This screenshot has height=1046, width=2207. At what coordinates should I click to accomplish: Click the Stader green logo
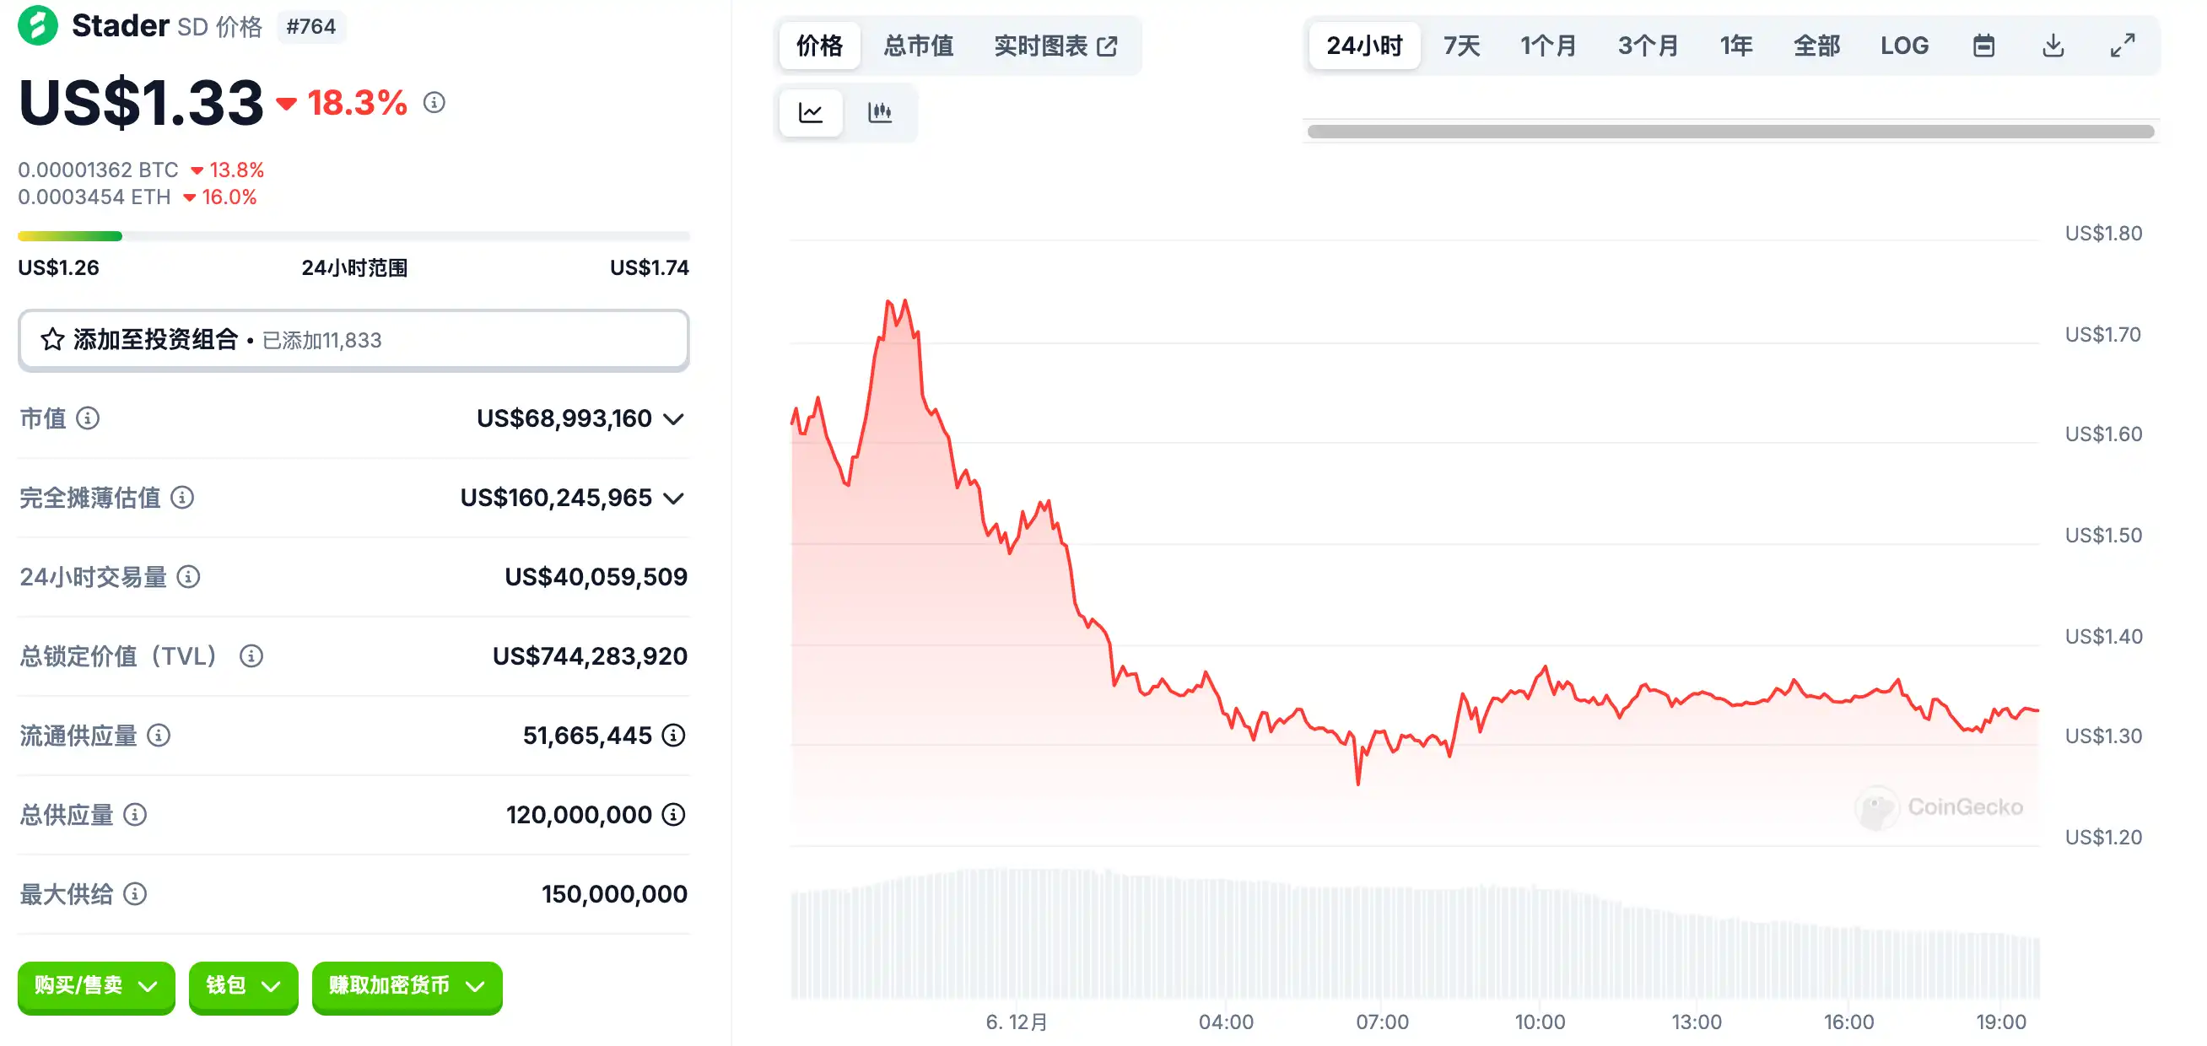click(x=38, y=24)
